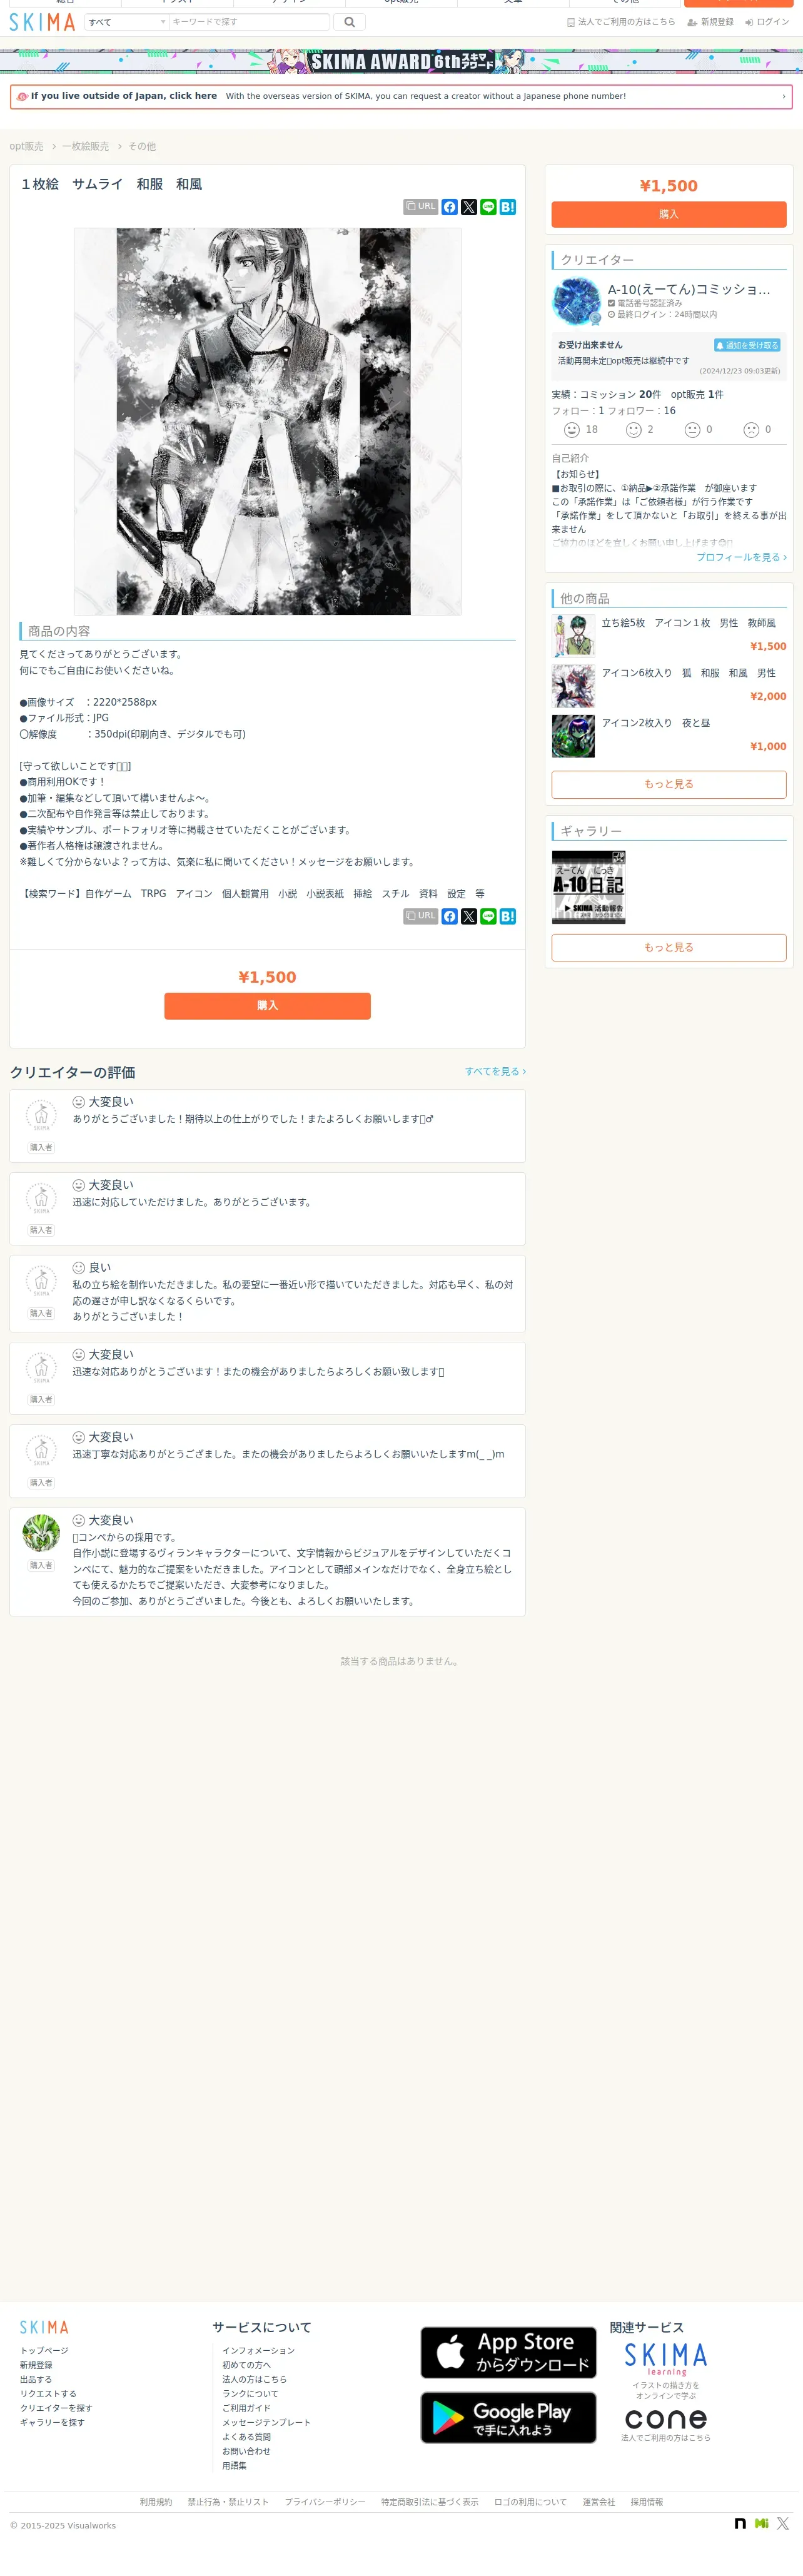Copy URL with top URL button
The image size is (803, 2576).
click(x=420, y=206)
